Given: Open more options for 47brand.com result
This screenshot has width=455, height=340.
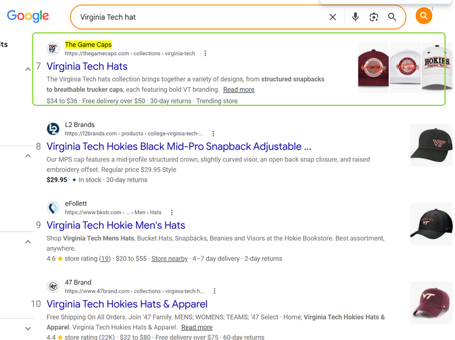Looking at the screenshot, I should point(214,291).
